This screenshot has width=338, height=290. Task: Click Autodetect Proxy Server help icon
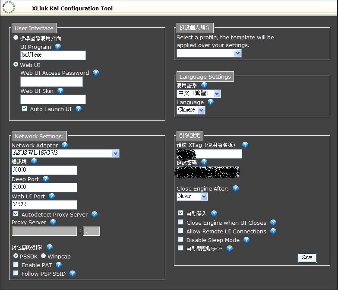click(95, 214)
